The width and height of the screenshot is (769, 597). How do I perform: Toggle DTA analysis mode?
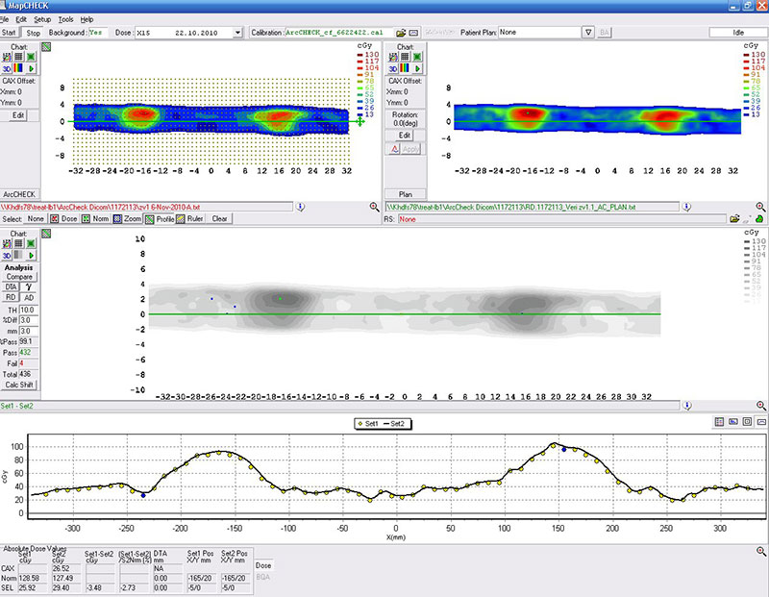[x=11, y=287]
